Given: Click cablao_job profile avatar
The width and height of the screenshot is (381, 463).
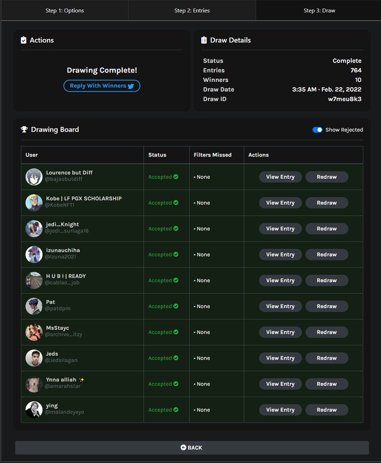Looking at the screenshot, I should 34,280.
